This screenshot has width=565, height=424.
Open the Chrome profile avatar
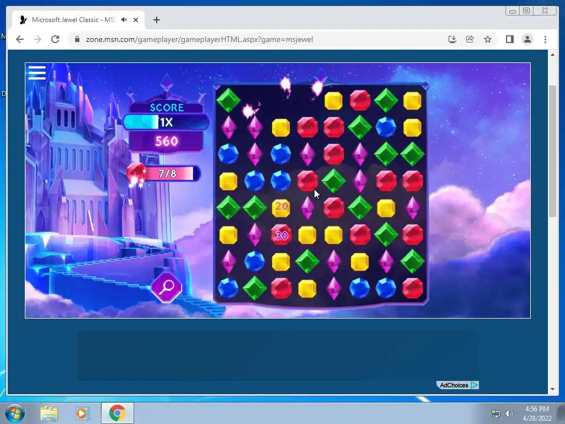[x=527, y=39]
